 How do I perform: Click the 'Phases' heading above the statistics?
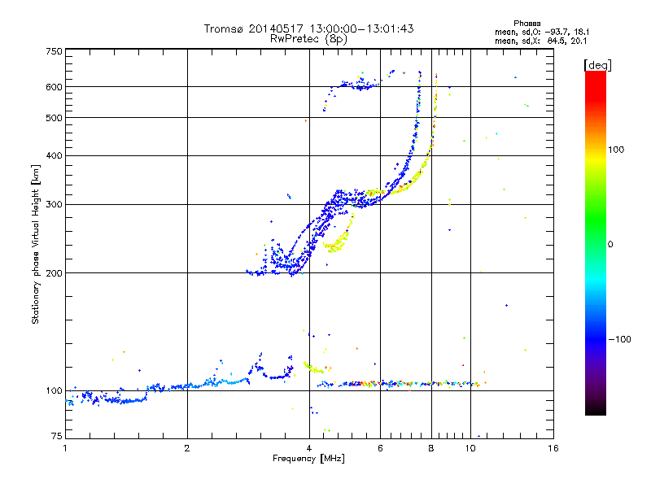[x=526, y=24]
